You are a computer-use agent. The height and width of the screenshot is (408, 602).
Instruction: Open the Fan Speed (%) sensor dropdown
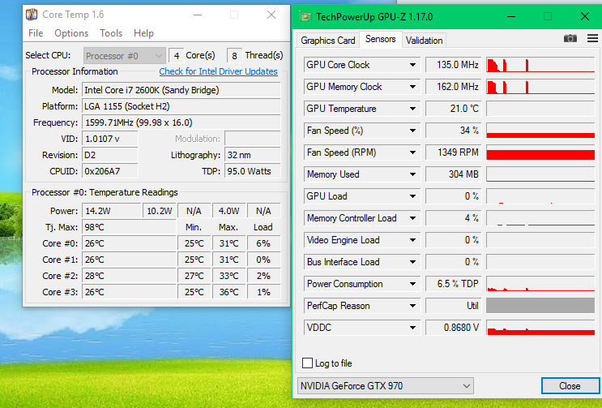point(412,131)
